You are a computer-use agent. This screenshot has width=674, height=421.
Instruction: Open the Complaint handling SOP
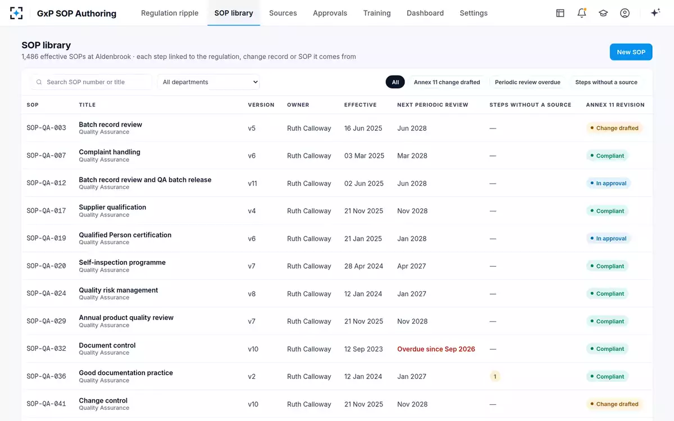click(110, 152)
